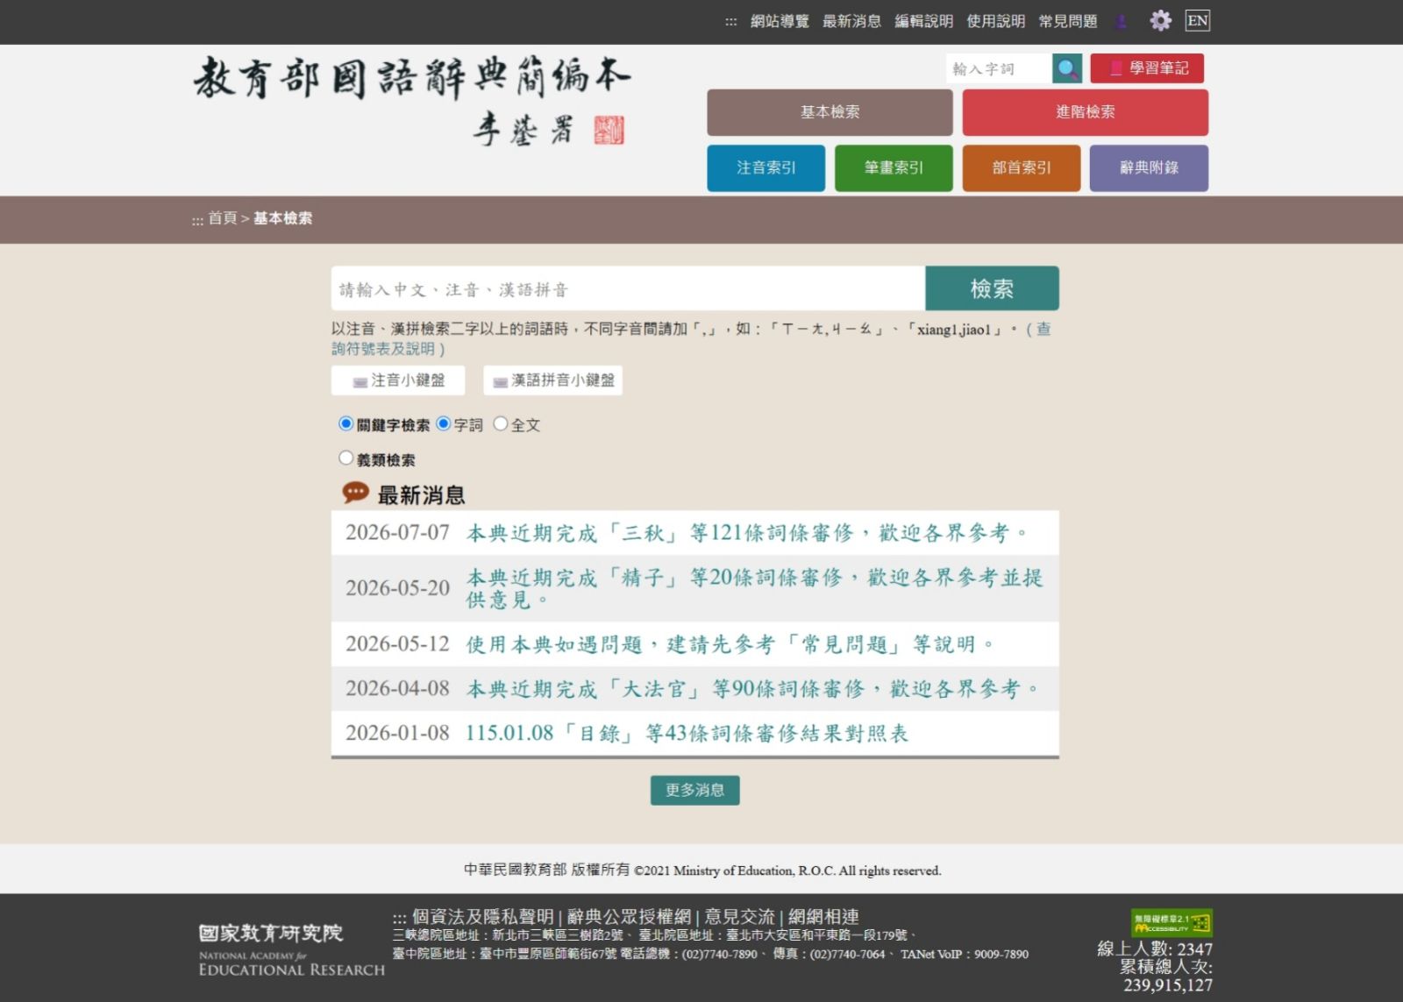1403x1002 pixels.
Task: Open the top 常見問題 link
Action: pyautogui.click(x=1068, y=21)
